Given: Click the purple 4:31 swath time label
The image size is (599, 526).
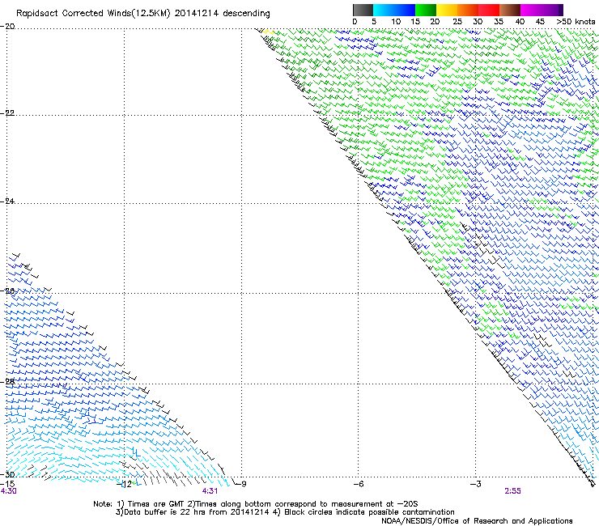Looking at the screenshot, I should tap(210, 491).
